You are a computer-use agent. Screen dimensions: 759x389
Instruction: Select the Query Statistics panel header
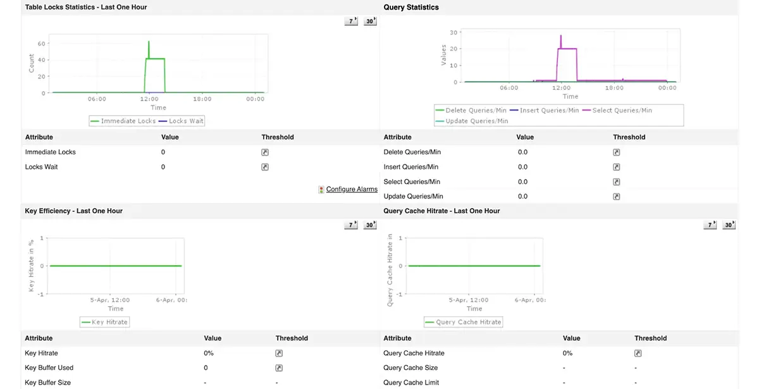click(x=411, y=7)
